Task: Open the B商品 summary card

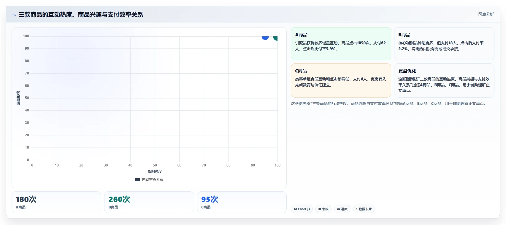Action: [444, 44]
